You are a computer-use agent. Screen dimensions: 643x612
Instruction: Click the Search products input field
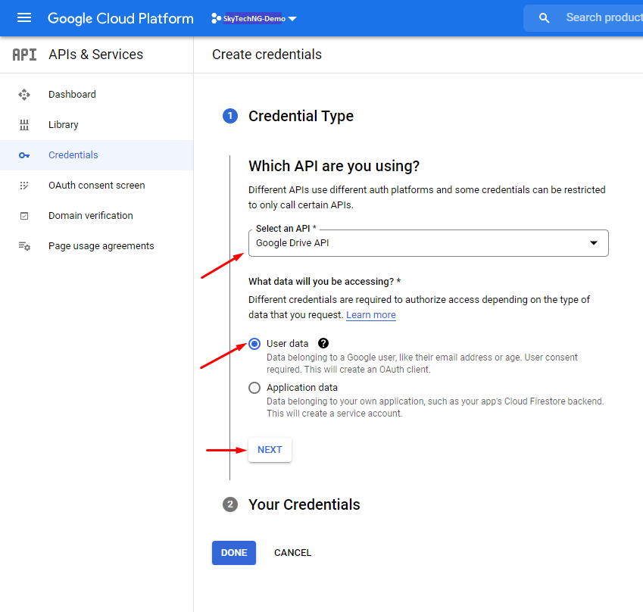[x=602, y=18]
